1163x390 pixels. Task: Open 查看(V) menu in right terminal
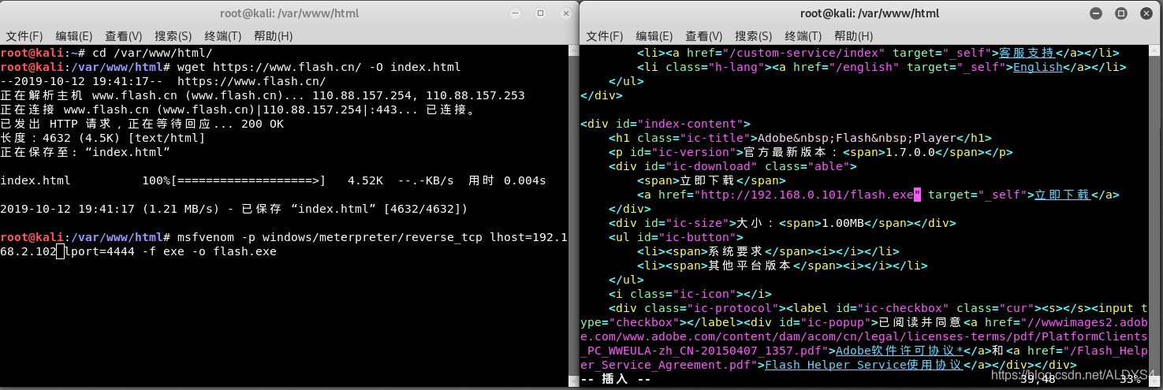[x=704, y=36]
